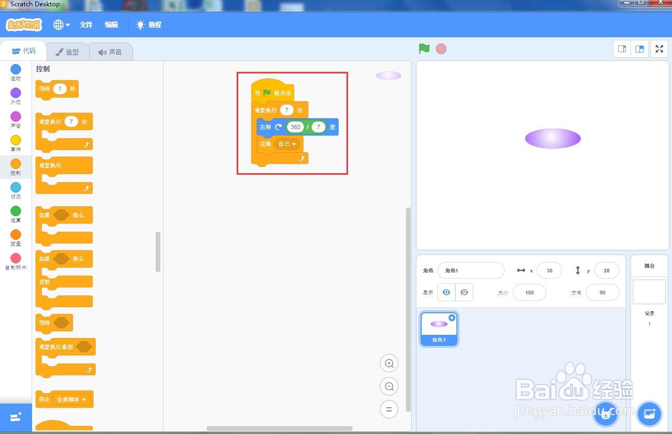Select the 自制积木 block category
Screen dimensions: 672x434
16,261
